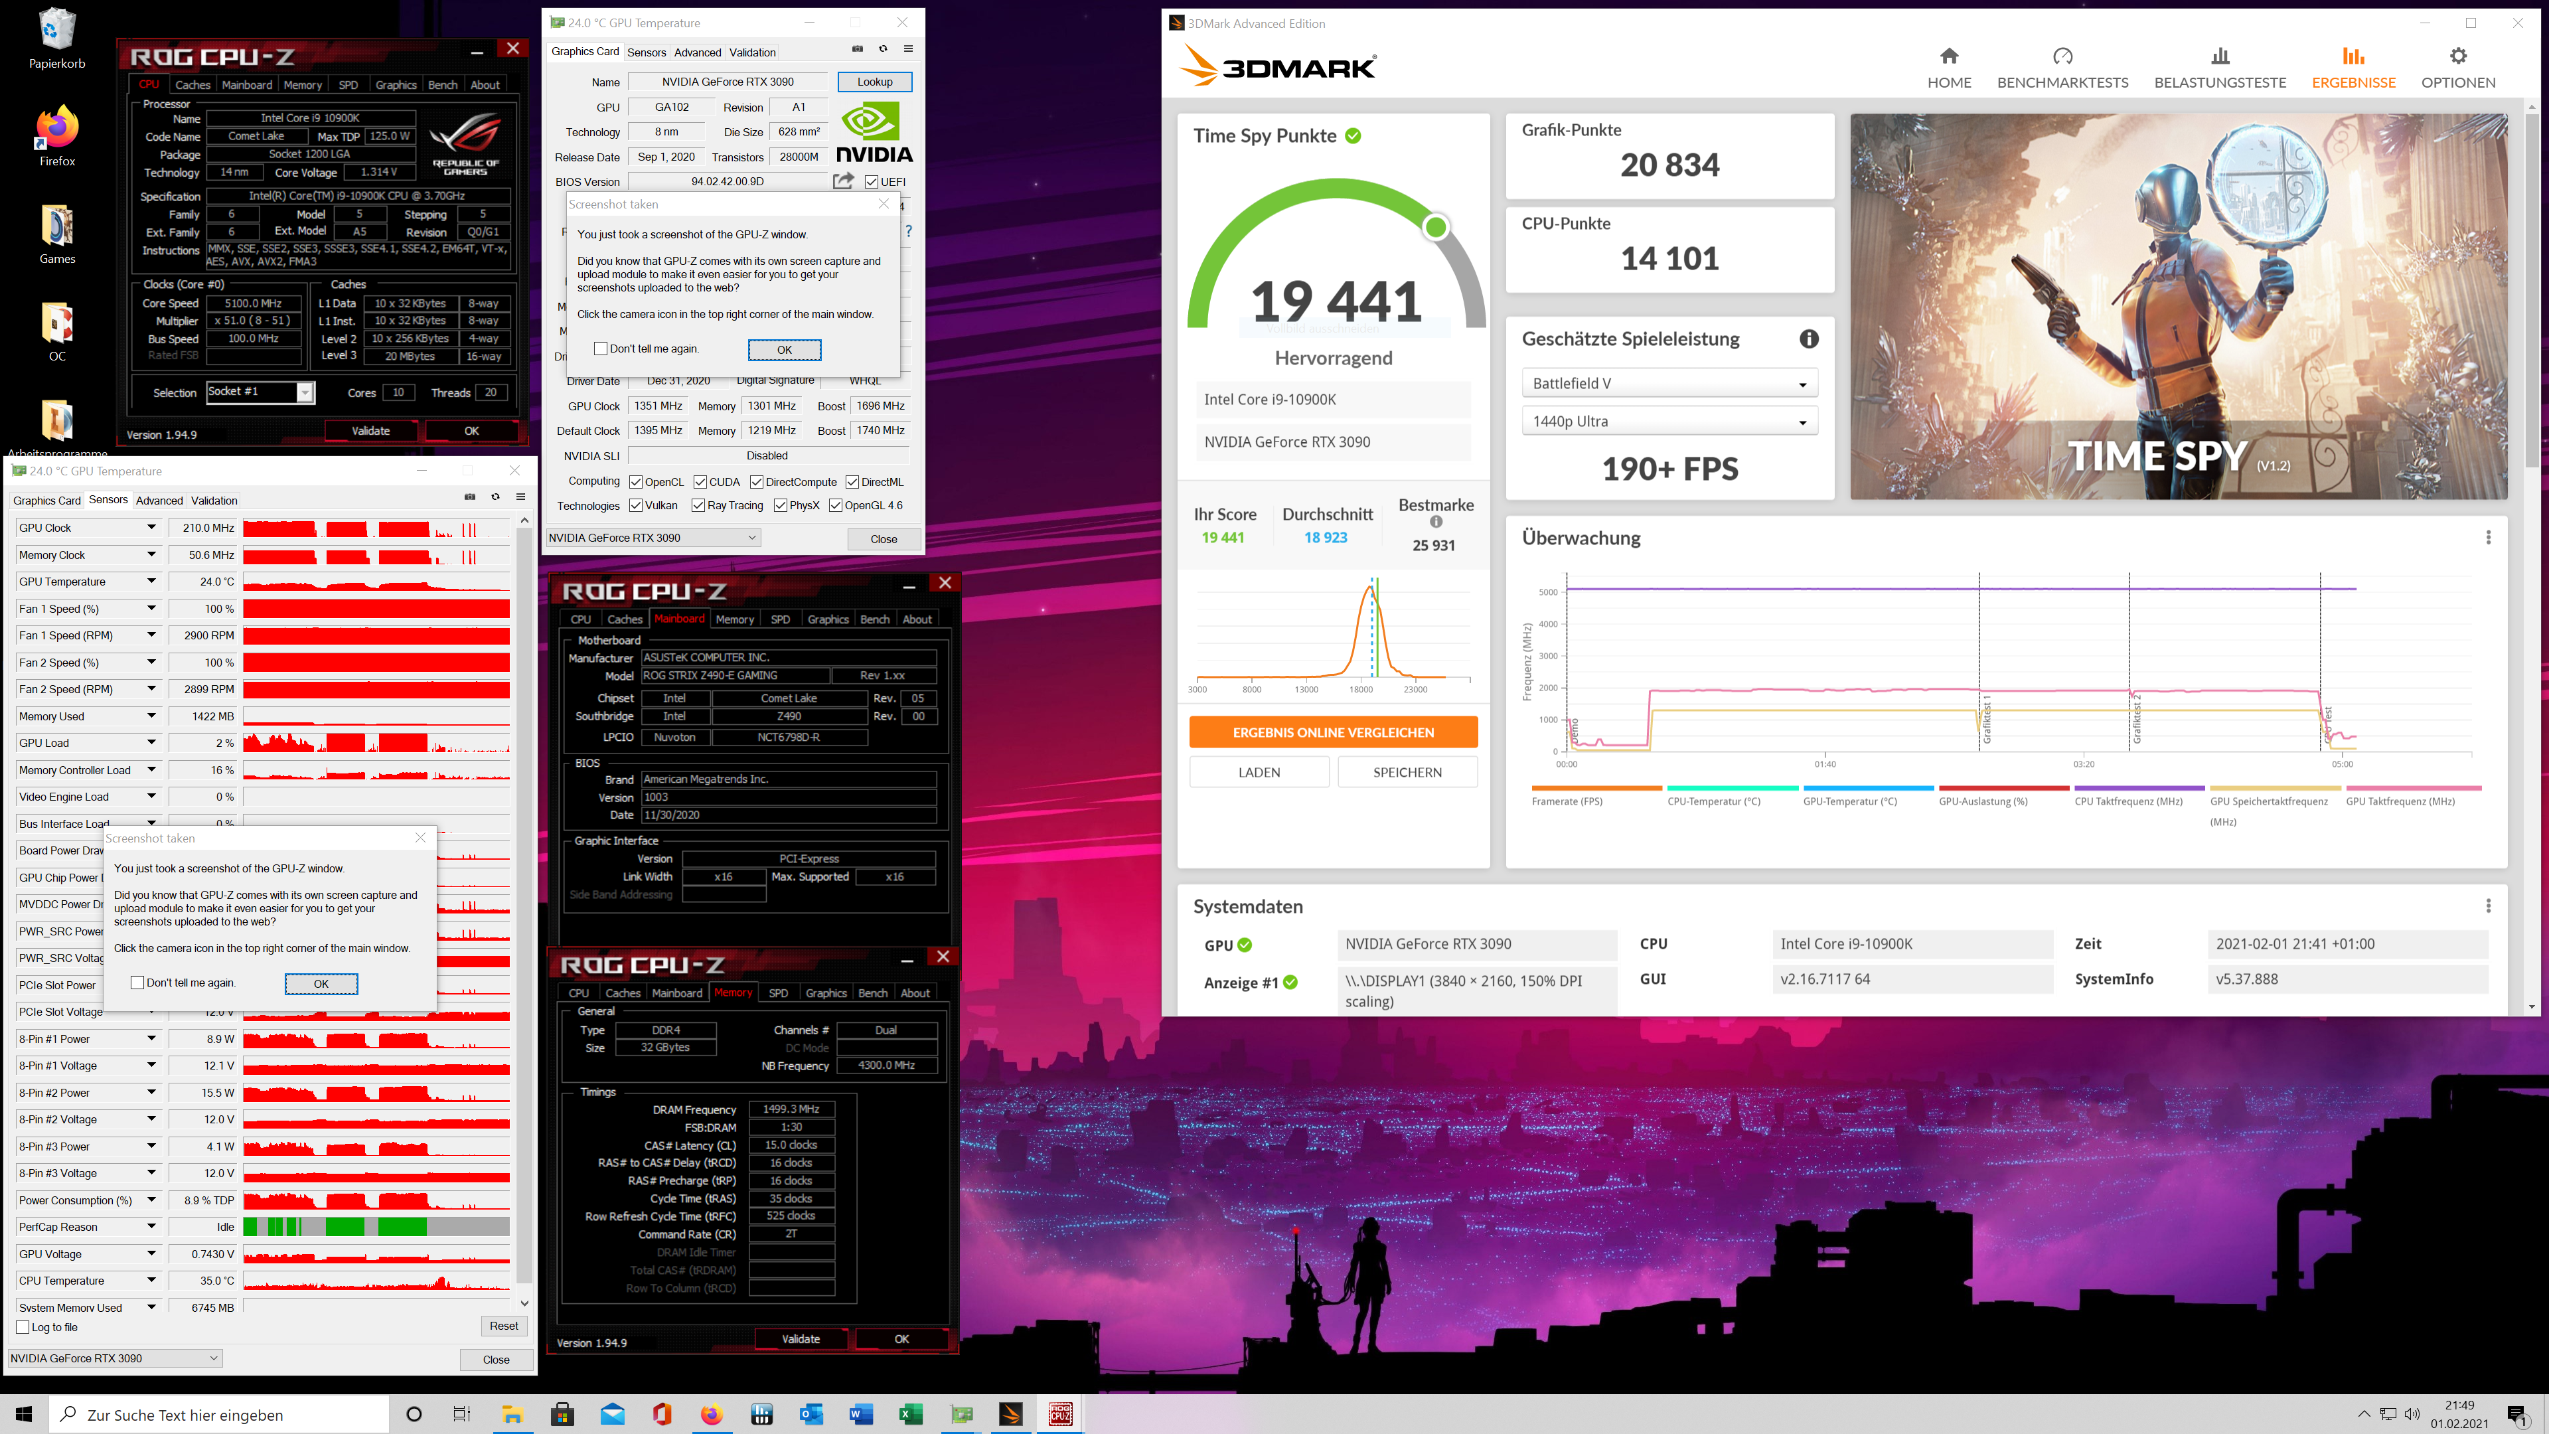Open the Systemdaten three-dot menu

[2488, 906]
